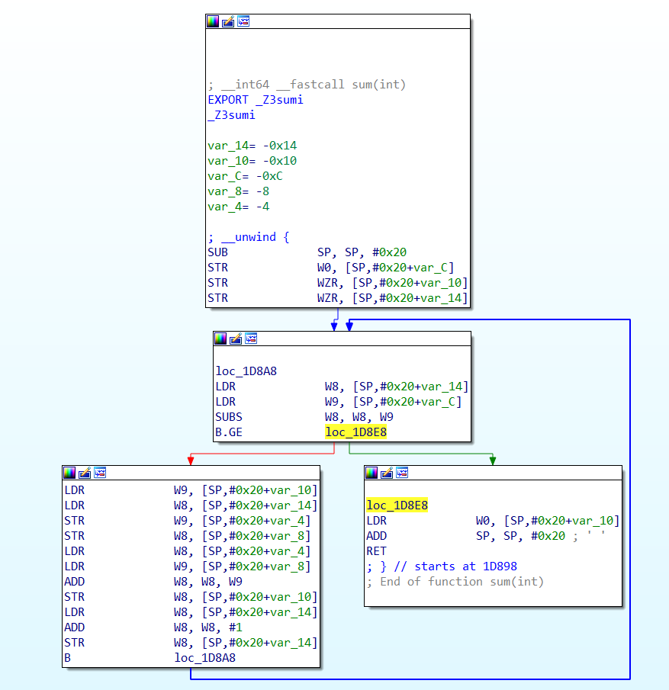Click pencil edit icon on loc_1D8E8 return block
This screenshot has width=669, height=690.
click(x=387, y=473)
